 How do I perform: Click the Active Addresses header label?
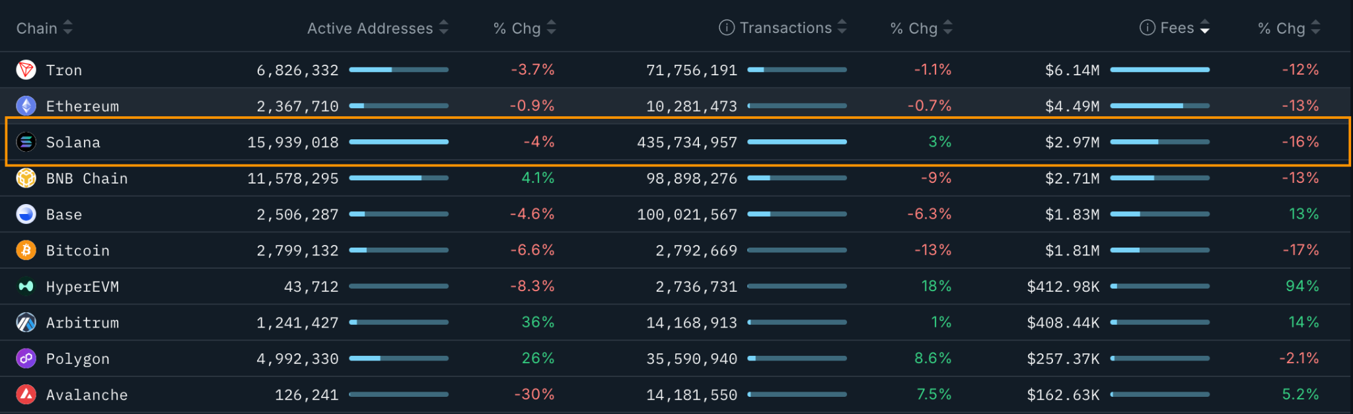coord(370,28)
